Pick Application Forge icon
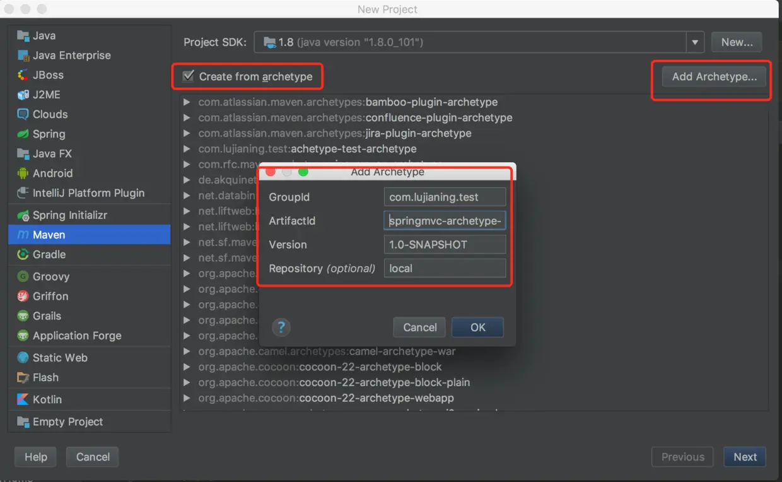The width and height of the screenshot is (782, 482). click(23, 336)
